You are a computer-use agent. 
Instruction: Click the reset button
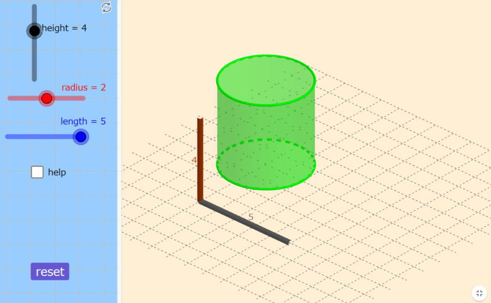click(x=50, y=272)
